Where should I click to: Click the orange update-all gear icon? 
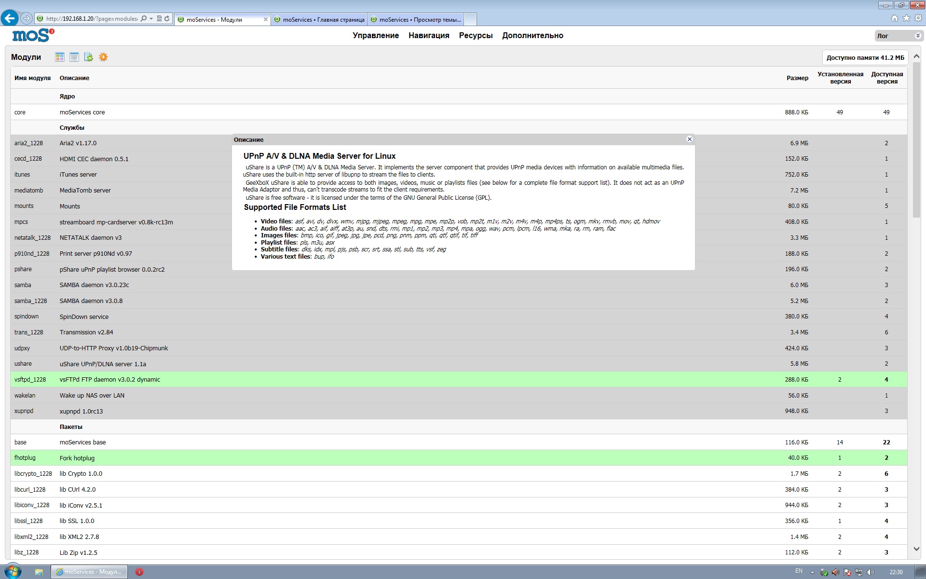[x=103, y=57]
